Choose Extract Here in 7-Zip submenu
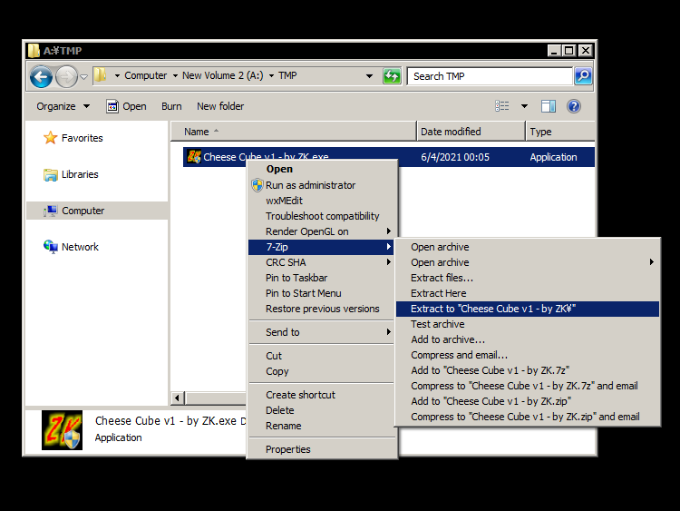The image size is (680, 511). (x=528, y=293)
